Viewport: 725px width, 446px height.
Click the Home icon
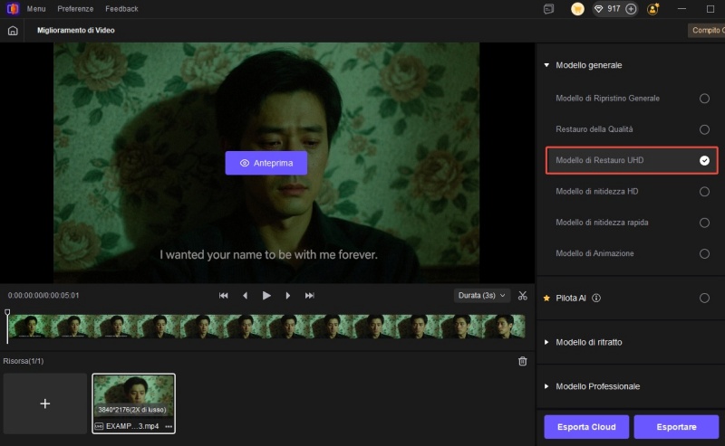click(x=13, y=30)
